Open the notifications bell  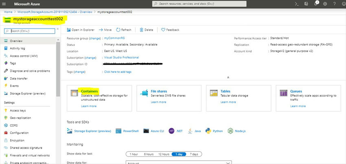click(x=316, y=4)
